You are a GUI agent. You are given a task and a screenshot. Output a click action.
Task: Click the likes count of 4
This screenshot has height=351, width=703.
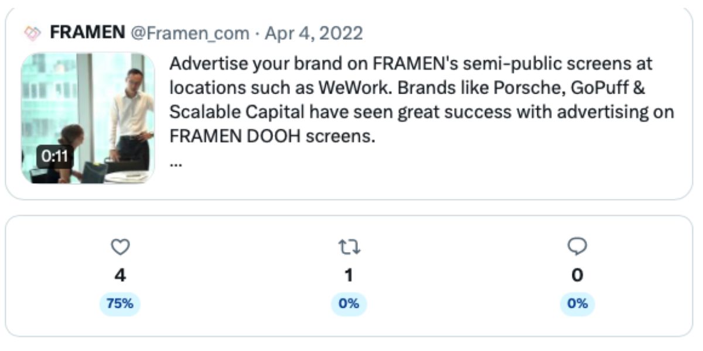pyautogui.click(x=120, y=275)
